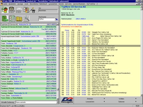Viewport: 143px width, 107px height.
Task: Open the Tools menu
Action: (26, 4)
